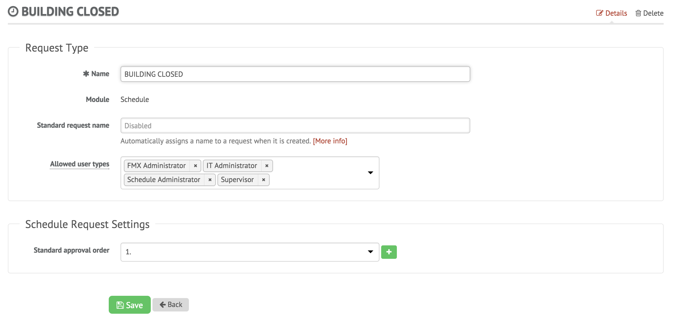This screenshot has height=321, width=676.
Task: Click the left arrow icon on Back
Action: (x=163, y=304)
